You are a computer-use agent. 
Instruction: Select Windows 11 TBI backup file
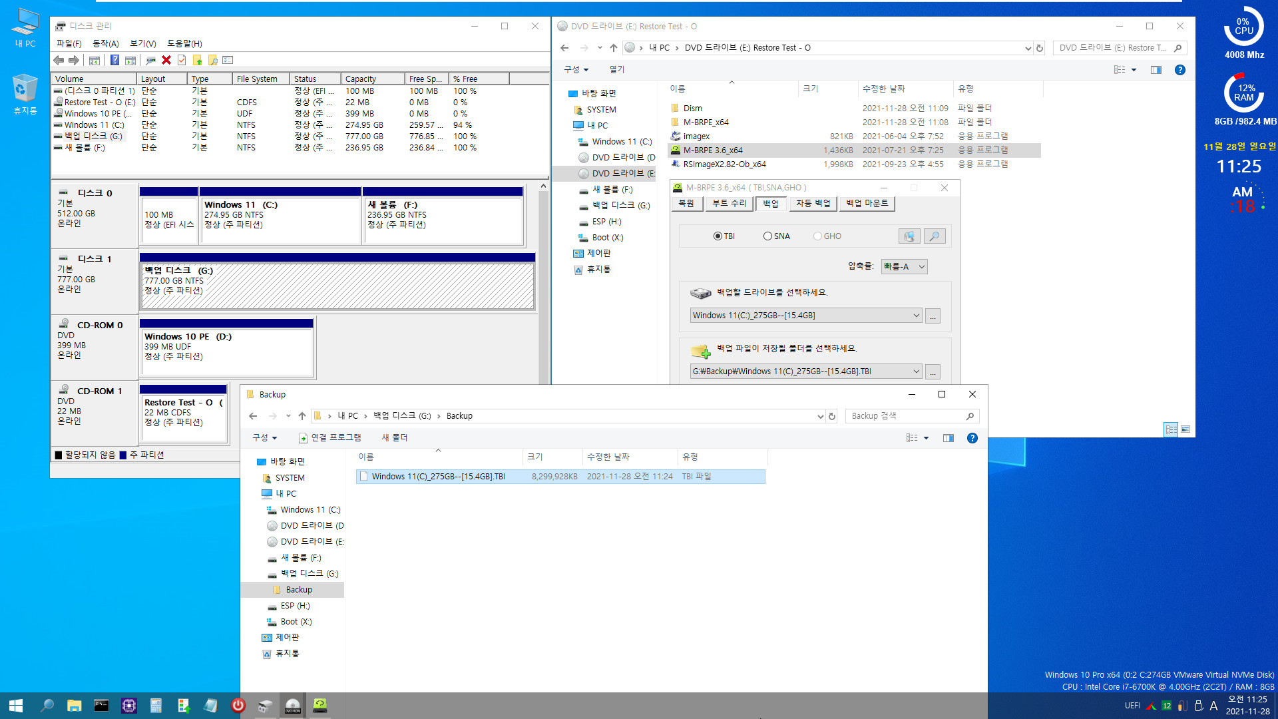tap(560, 477)
